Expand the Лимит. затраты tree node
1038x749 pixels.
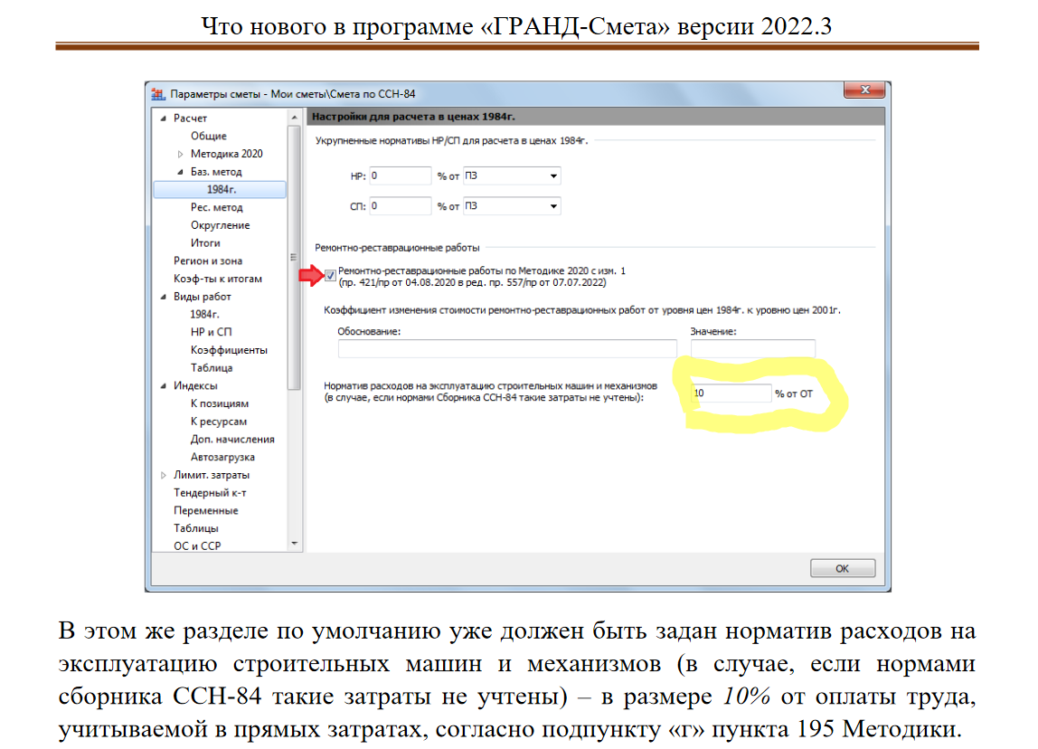pos(163,476)
